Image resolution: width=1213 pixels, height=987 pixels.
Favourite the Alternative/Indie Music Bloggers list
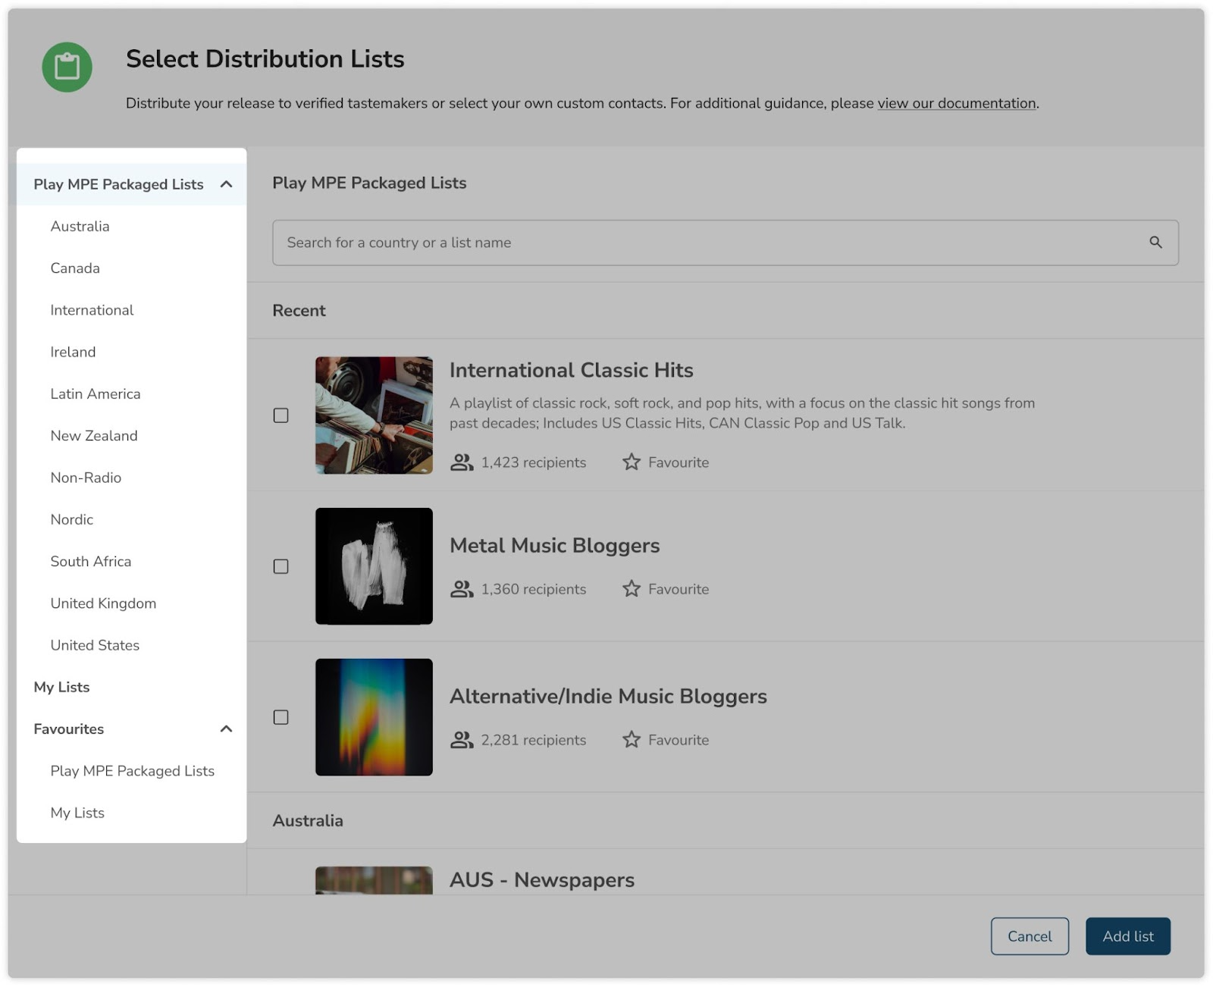click(x=666, y=740)
